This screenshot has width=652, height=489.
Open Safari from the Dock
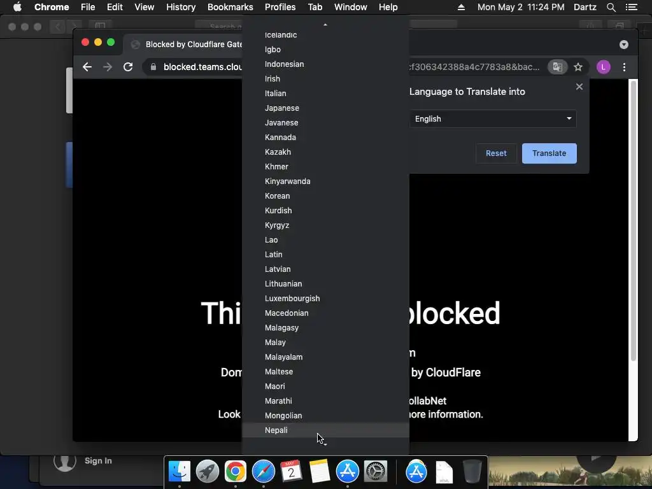[263, 472]
